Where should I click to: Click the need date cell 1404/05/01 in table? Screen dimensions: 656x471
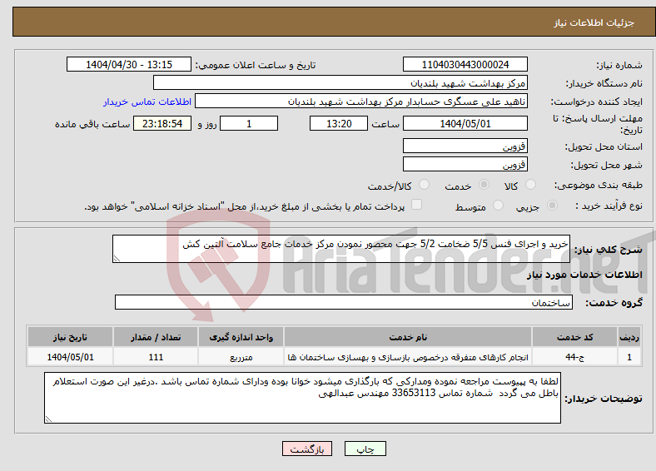tap(70, 357)
